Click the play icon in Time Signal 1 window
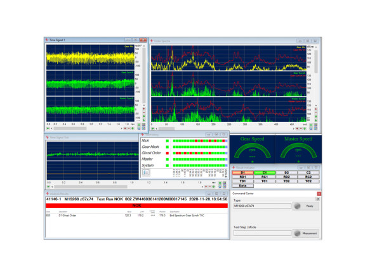The width and height of the screenshot is (370, 277). (x=48, y=128)
